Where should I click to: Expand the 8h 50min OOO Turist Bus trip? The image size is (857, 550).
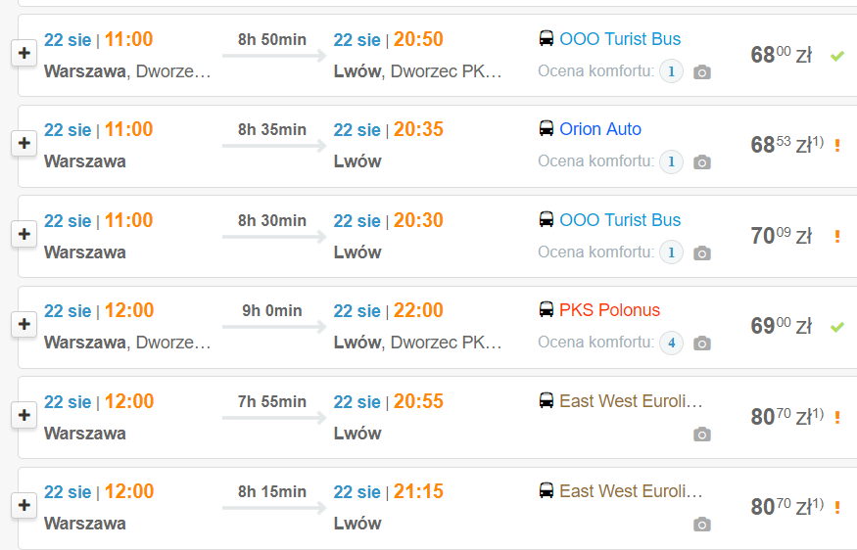[24, 54]
